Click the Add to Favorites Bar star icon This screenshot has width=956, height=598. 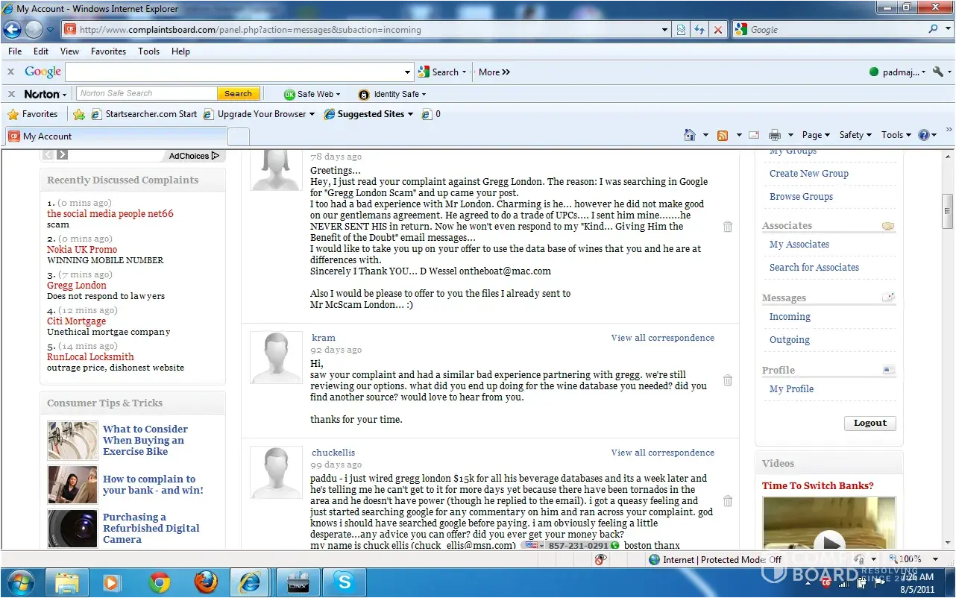[x=79, y=114]
